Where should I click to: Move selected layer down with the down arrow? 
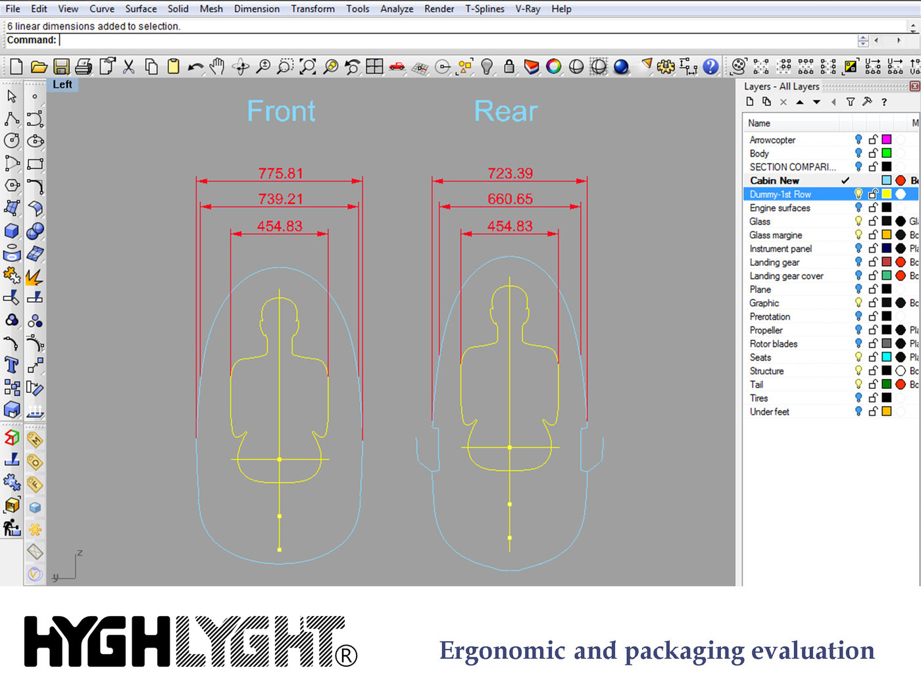point(816,102)
